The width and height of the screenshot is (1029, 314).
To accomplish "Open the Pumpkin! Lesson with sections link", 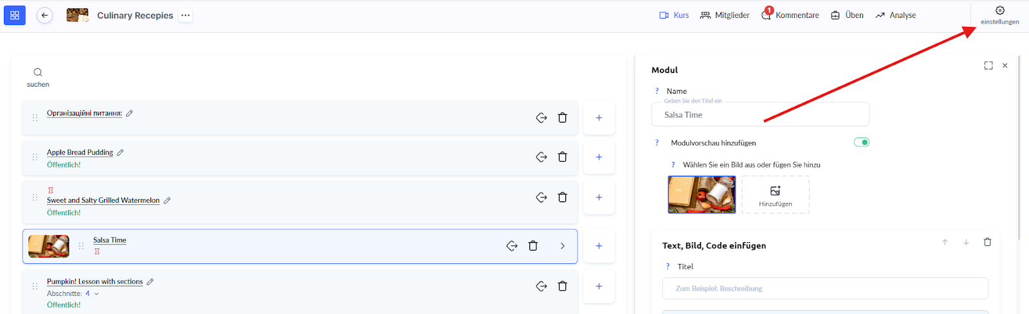I will click(x=95, y=282).
